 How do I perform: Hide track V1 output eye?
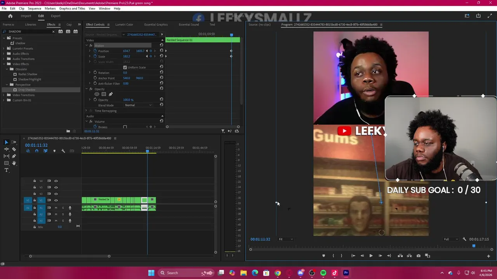pyautogui.click(x=56, y=200)
